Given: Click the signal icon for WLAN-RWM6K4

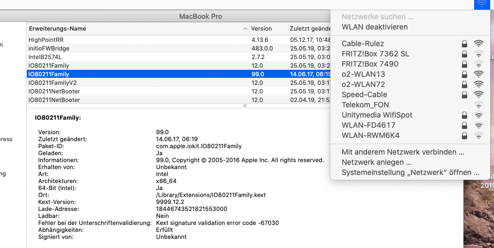Looking at the screenshot, I should (479, 135).
